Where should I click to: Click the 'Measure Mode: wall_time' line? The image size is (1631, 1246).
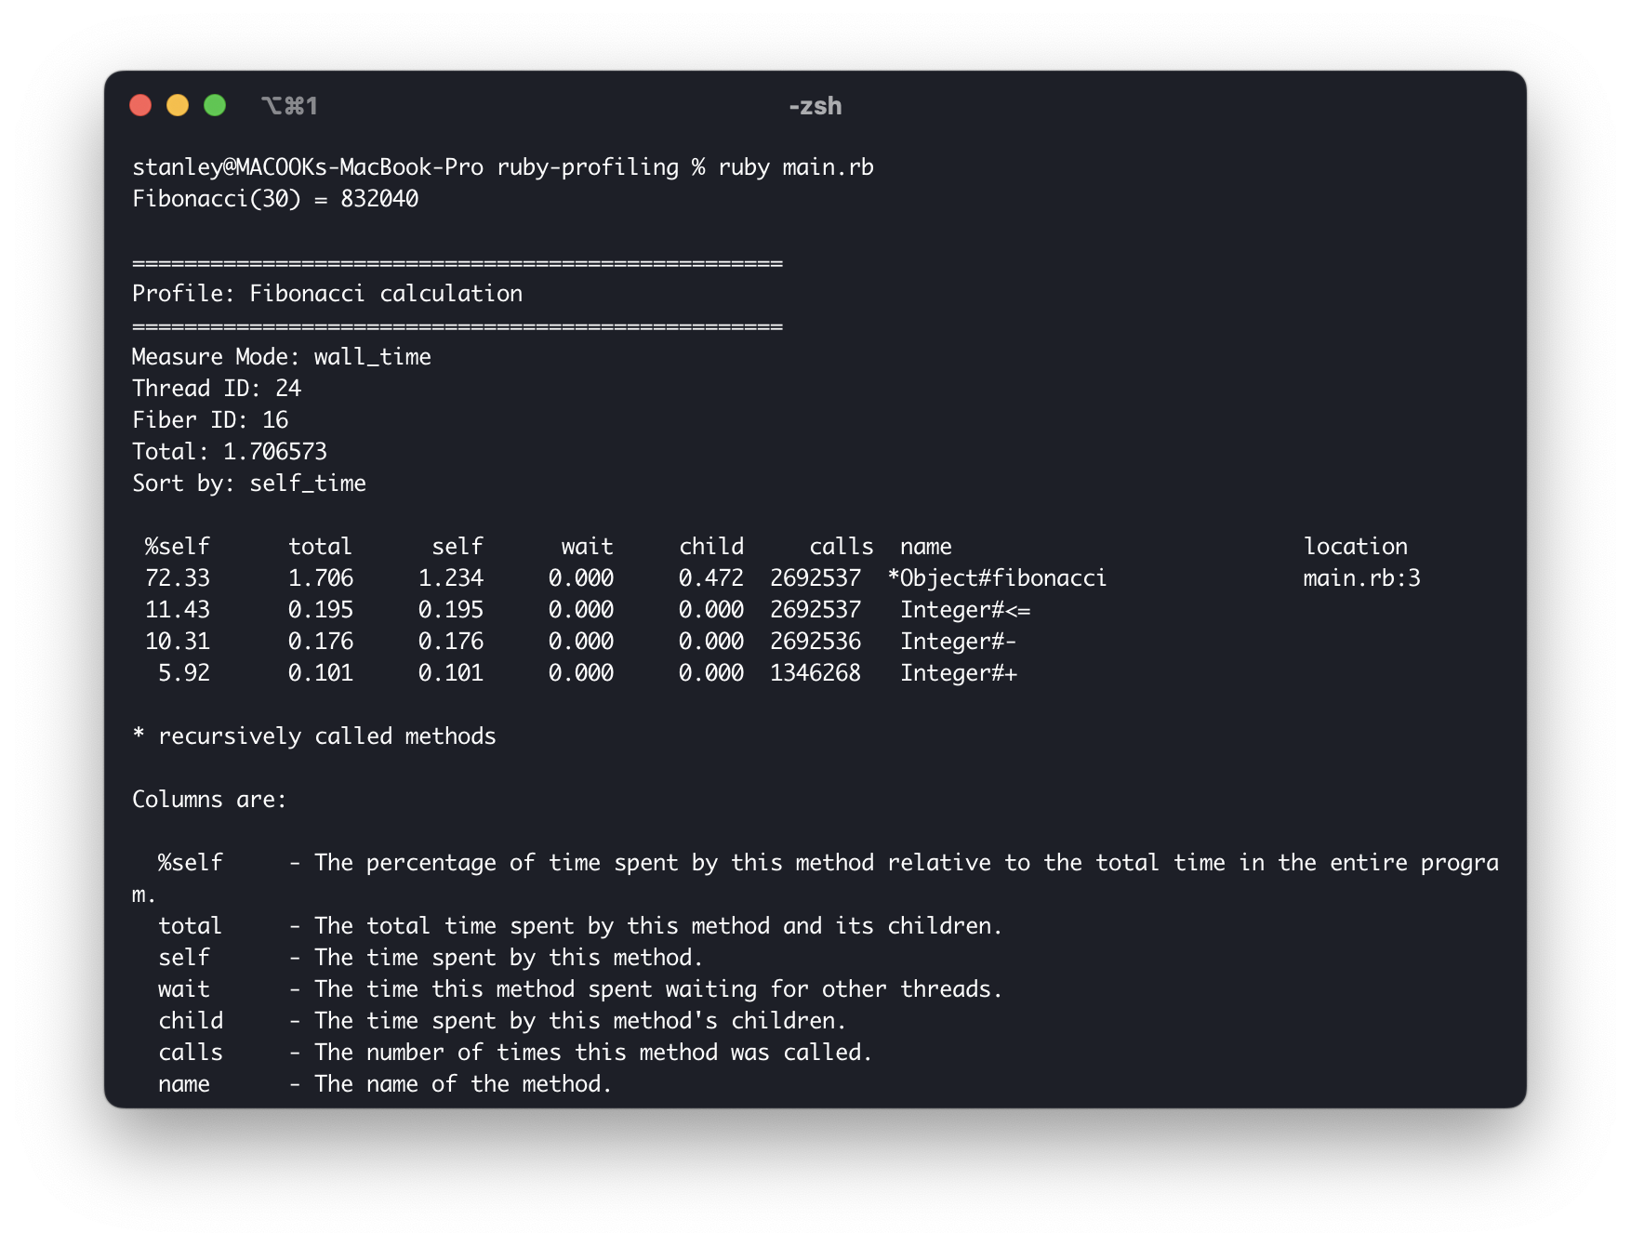pos(282,357)
